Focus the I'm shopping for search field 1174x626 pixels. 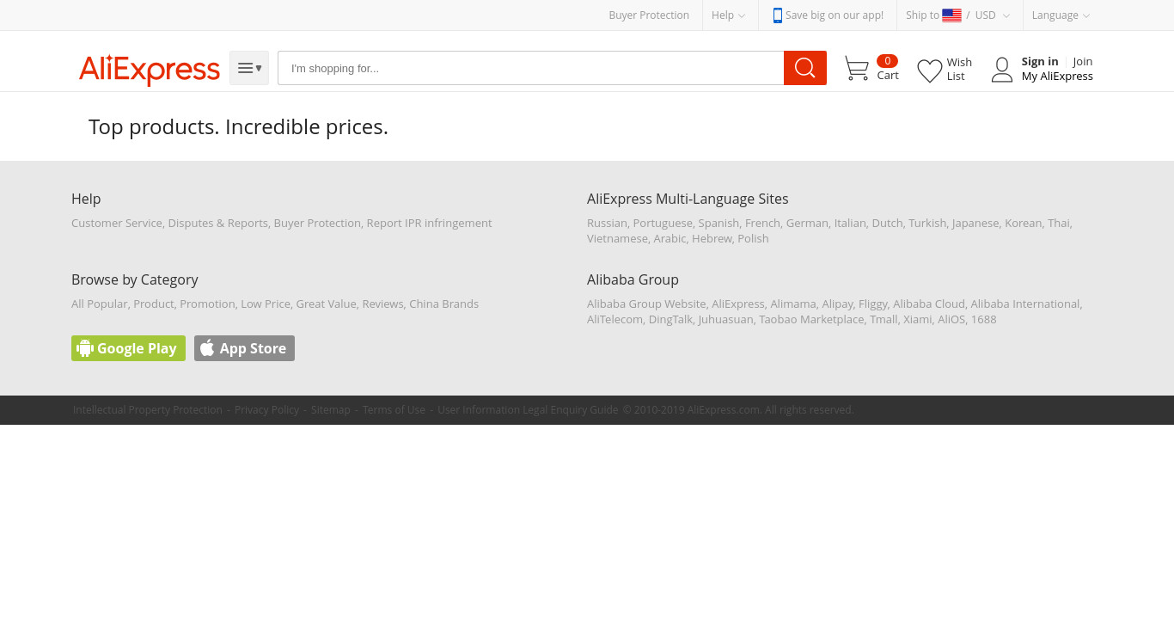pyautogui.click(x=530, y=68)
